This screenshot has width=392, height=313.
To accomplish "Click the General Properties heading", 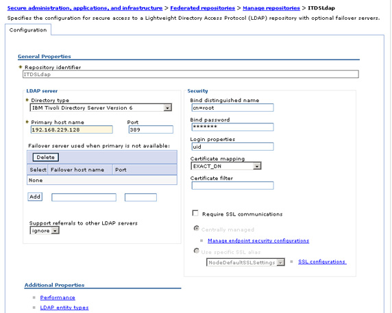I will pyautogui.click(x=45, y=56).
